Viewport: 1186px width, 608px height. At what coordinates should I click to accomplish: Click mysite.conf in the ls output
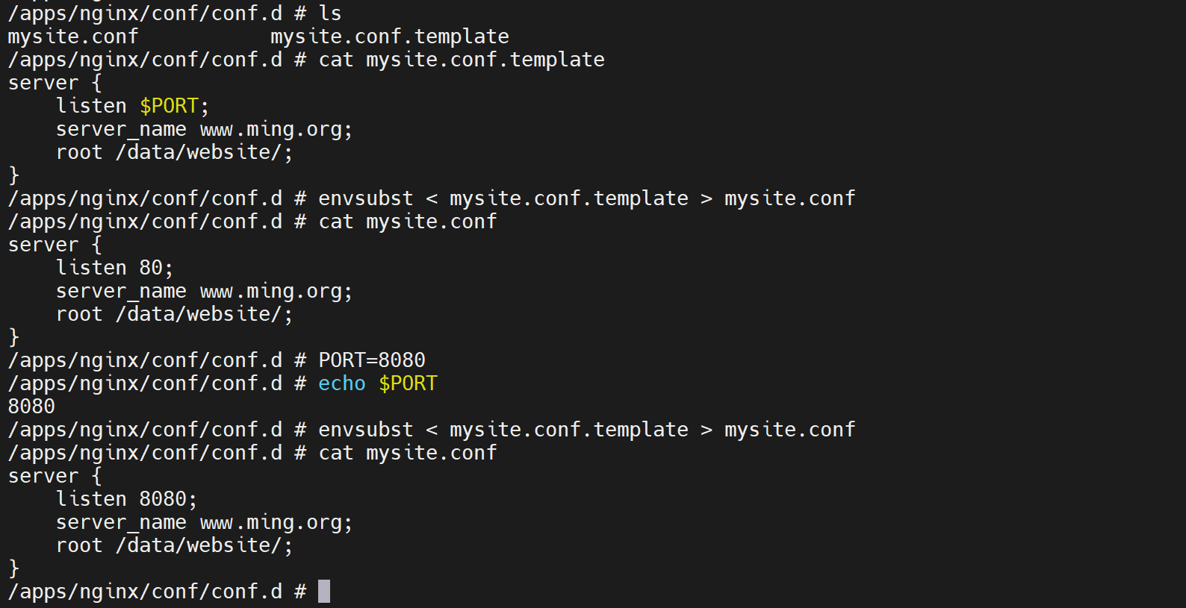[x=73, y=37]
